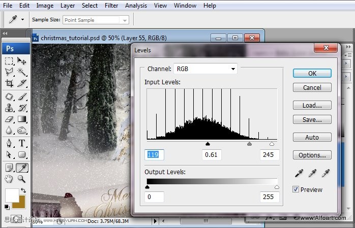Select the Rectangular Marquee tool

[9, 61]
